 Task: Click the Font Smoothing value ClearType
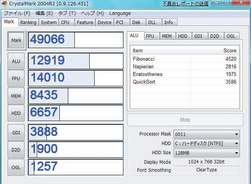pos(207,169)
